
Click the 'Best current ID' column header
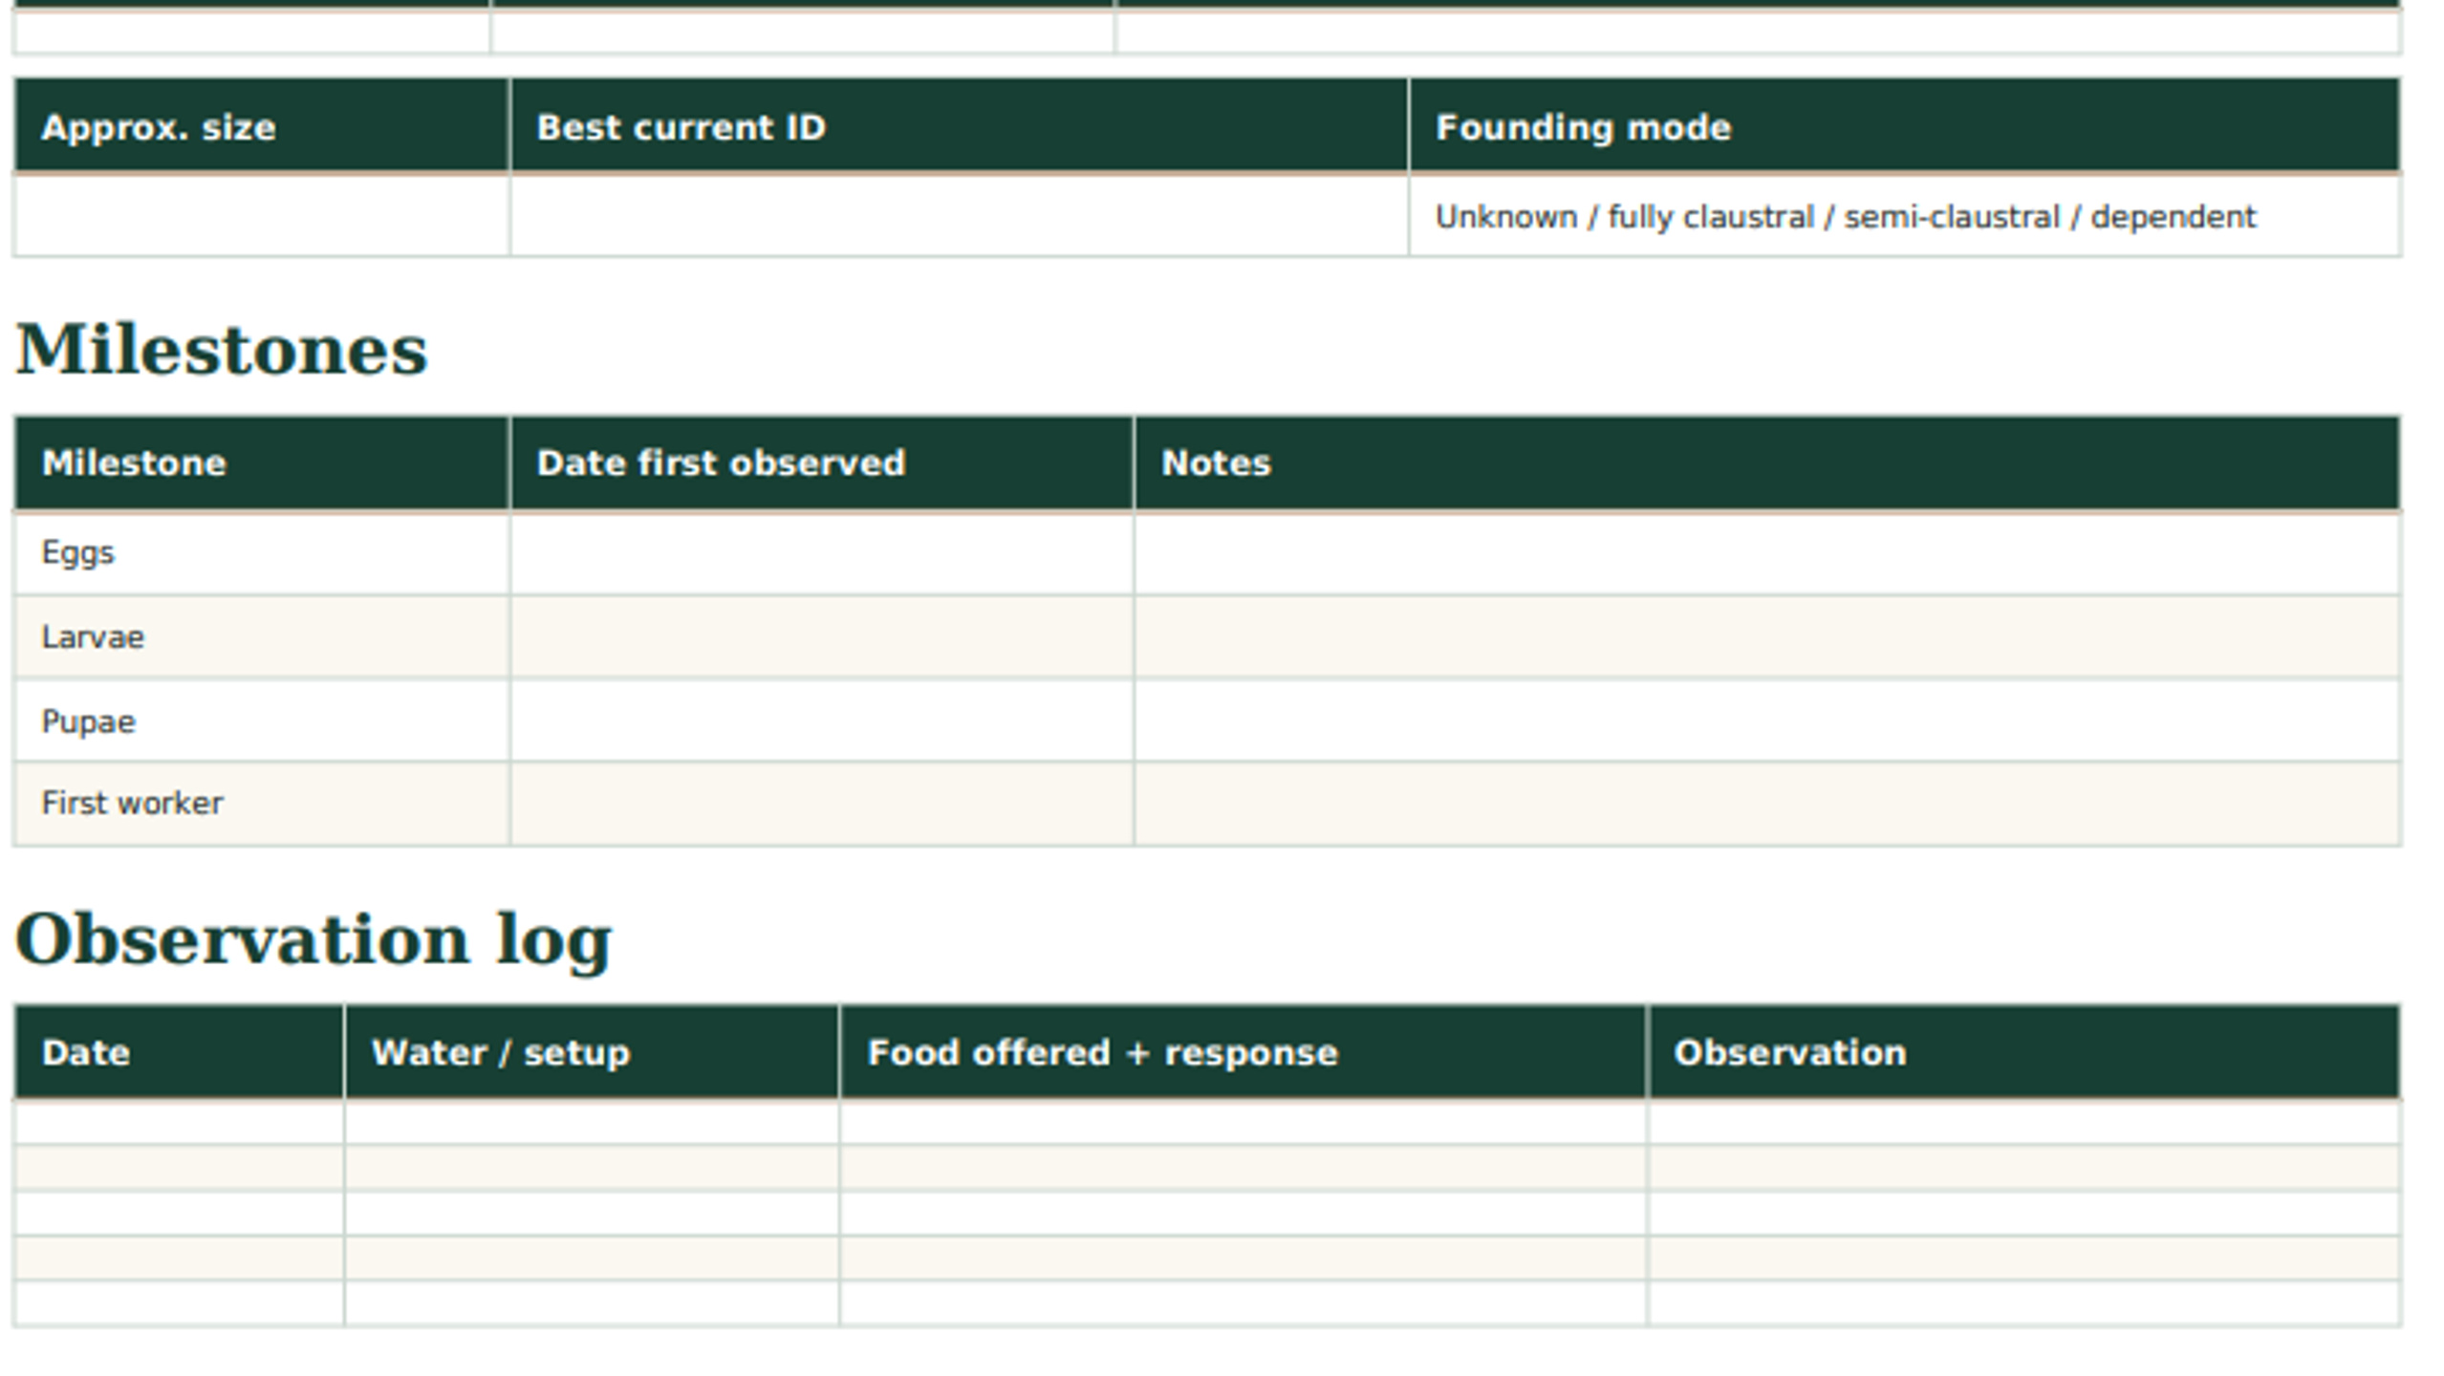(x=960, y=126)
